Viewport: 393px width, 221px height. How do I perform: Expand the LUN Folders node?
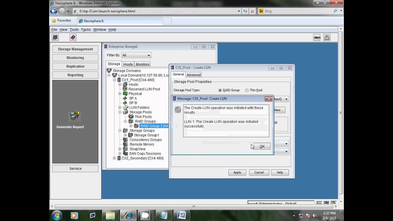click(x=120, y=107)
